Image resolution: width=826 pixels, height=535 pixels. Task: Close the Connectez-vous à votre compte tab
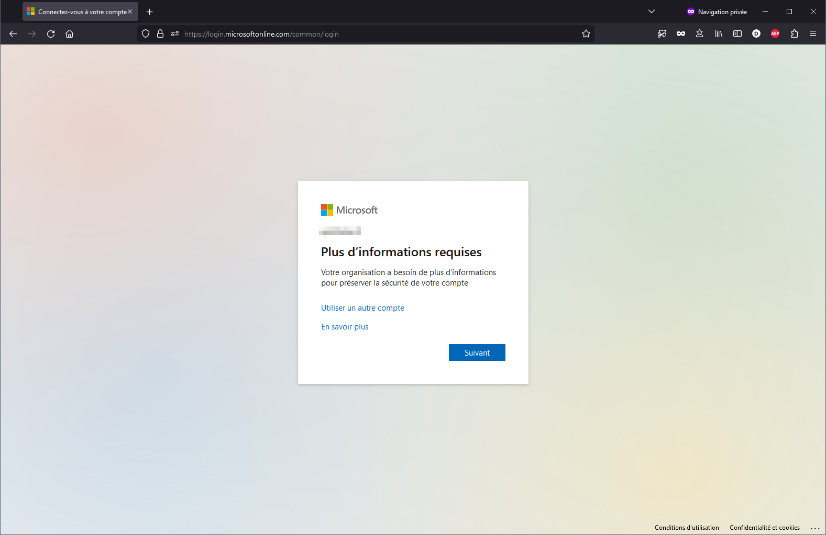(130, 12)
